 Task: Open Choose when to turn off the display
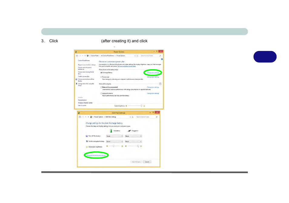click(86, 80)
